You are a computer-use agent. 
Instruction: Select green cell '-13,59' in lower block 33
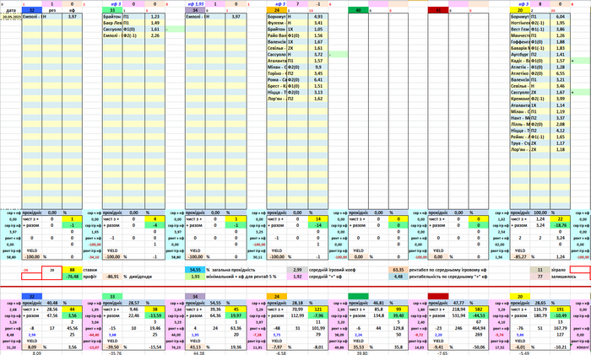[x=155, y=315]
